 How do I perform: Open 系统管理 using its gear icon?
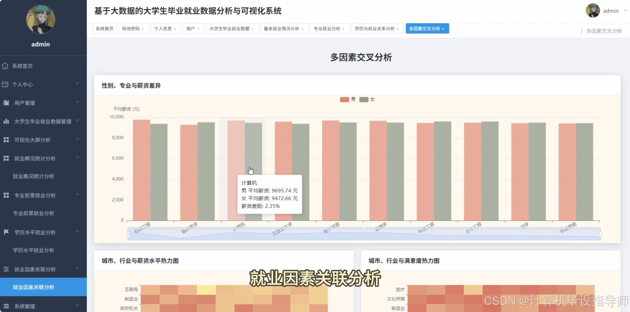coord(6,306)
